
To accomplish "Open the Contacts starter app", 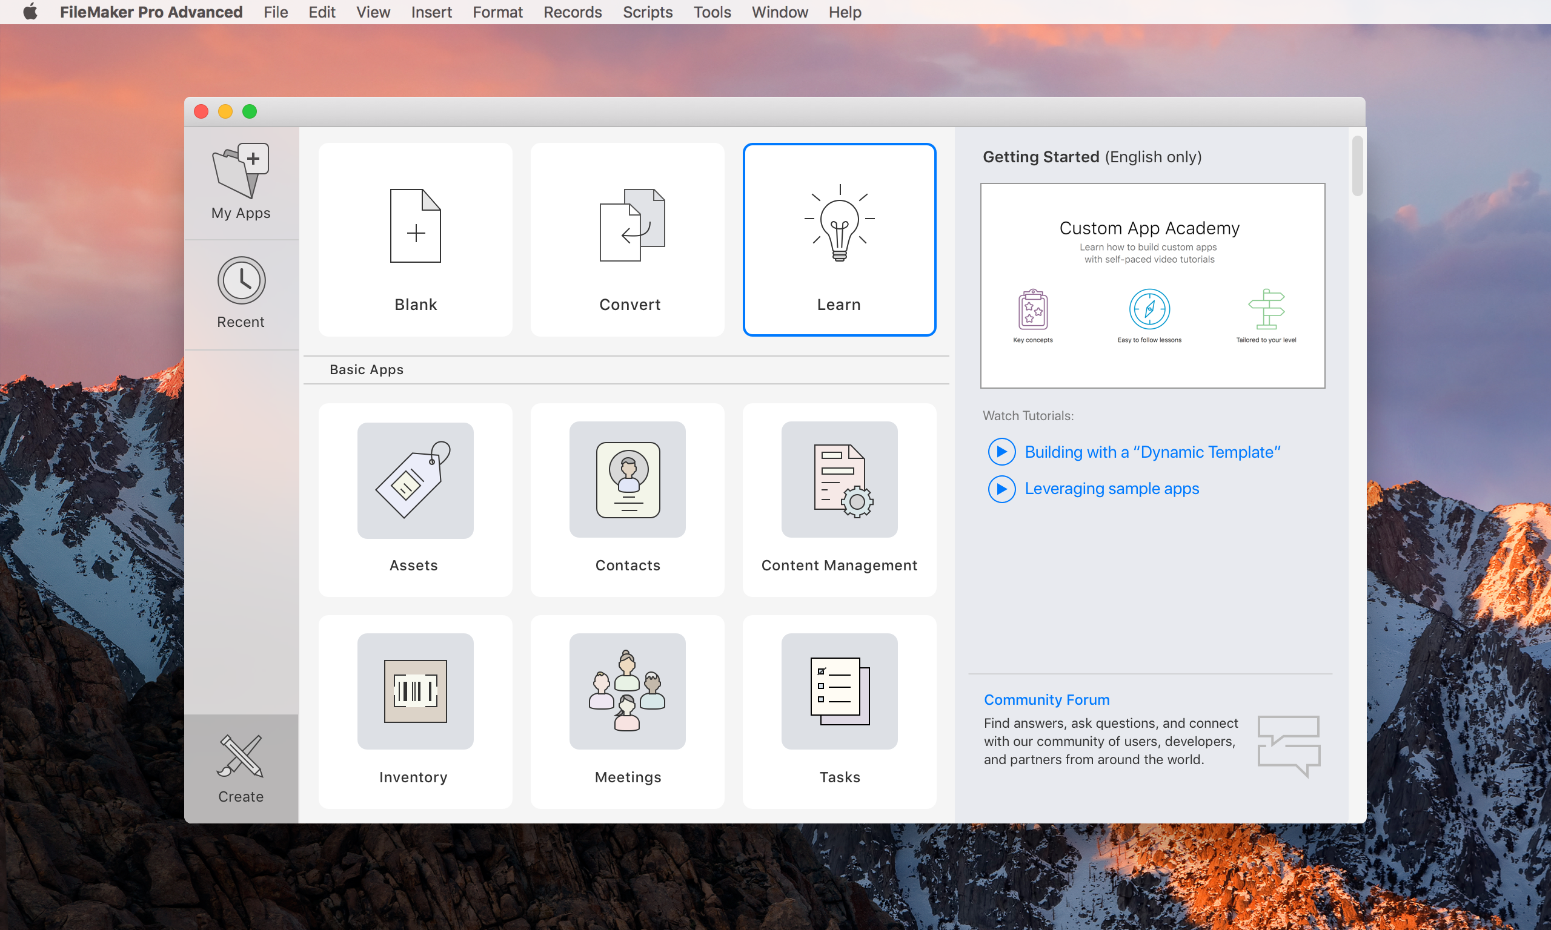I will (x=628, y=500).
